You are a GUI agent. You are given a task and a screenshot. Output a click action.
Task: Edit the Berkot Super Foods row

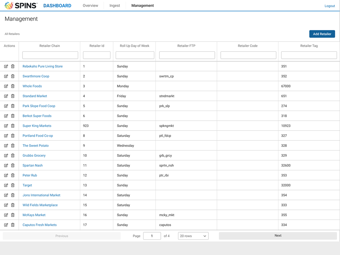point(6,116)
